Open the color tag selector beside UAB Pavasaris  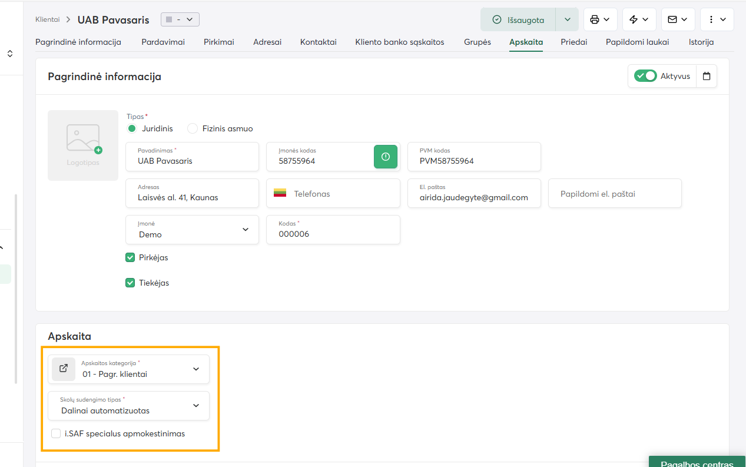[180, 19]
